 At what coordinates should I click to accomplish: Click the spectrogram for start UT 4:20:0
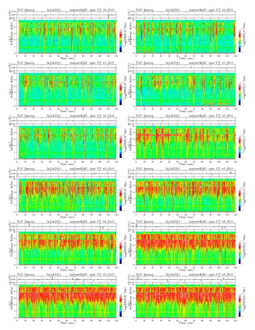[67, 248]
